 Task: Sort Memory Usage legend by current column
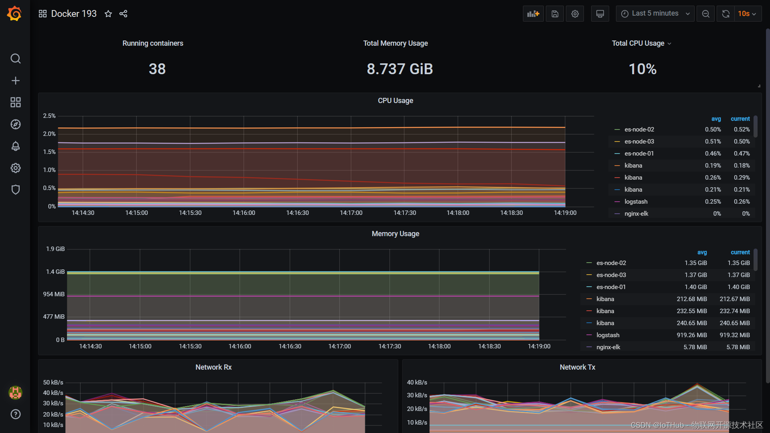[740, 253]
